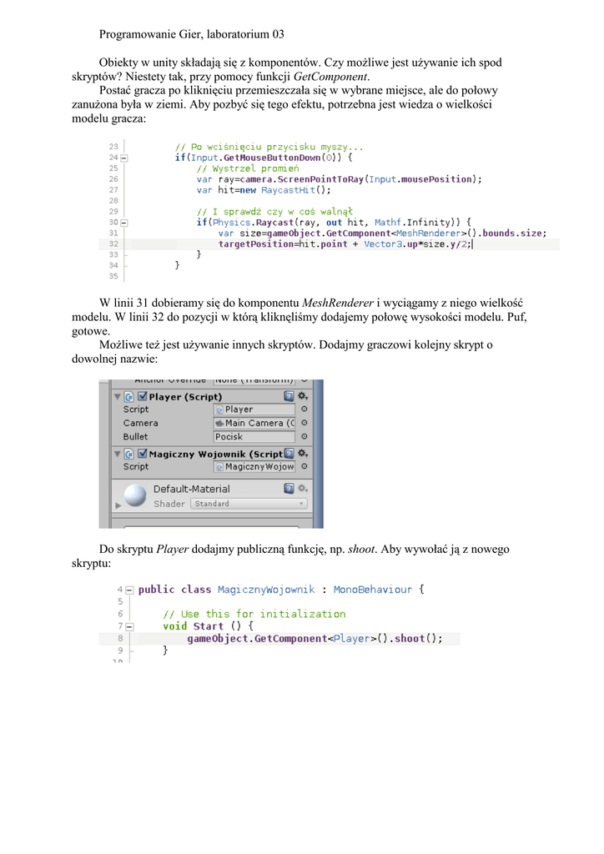Disable the Magiczny Wojownik script checkbox
The image size is (604, 854).
click(x=142, y=454)
